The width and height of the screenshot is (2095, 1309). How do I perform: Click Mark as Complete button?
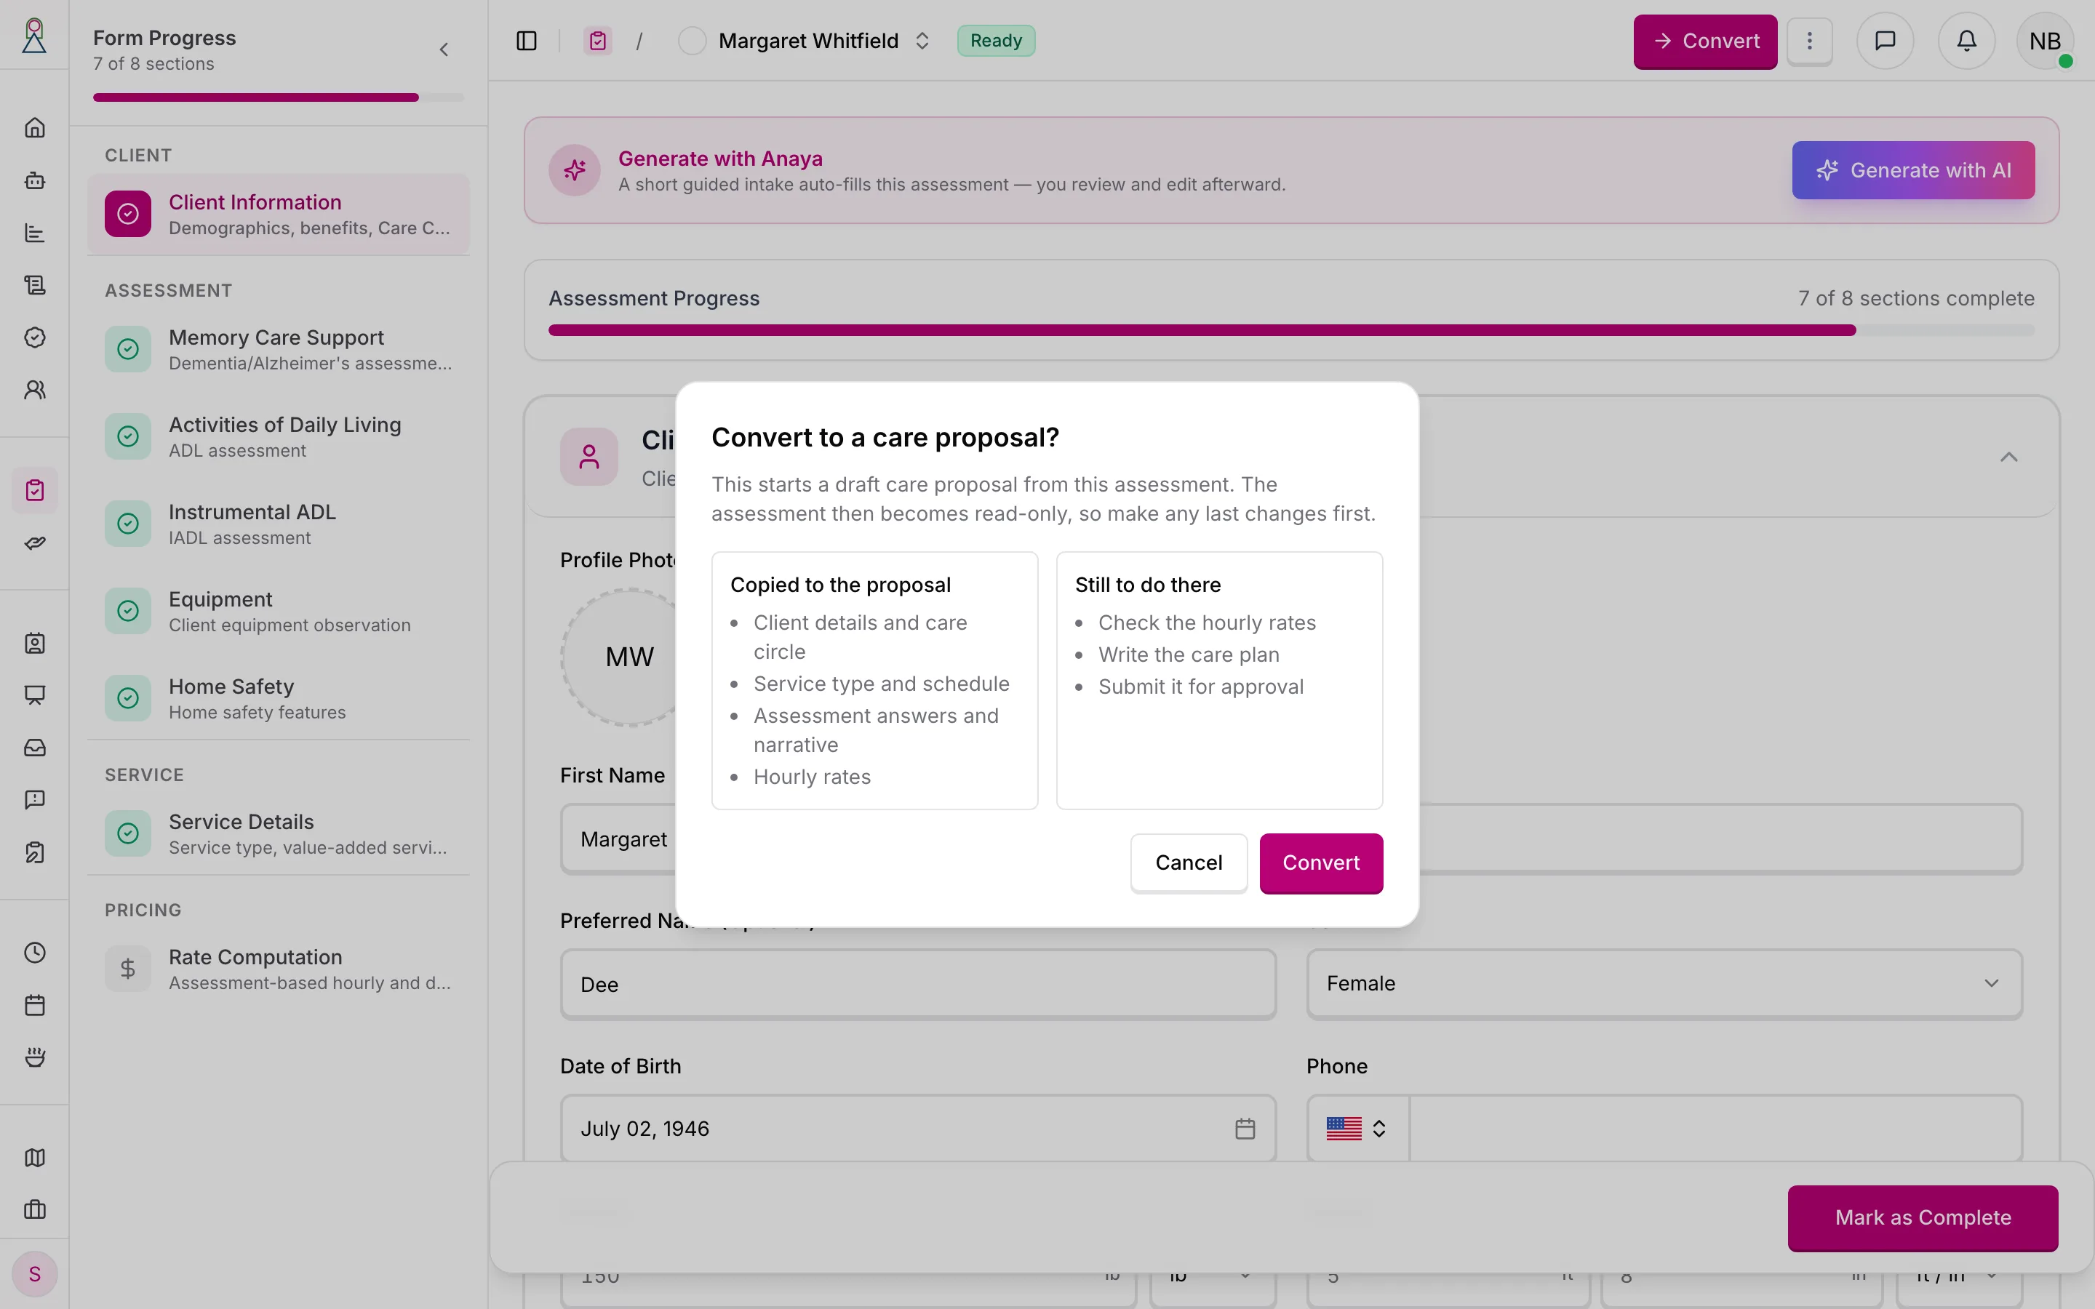click(1923, 1218)
